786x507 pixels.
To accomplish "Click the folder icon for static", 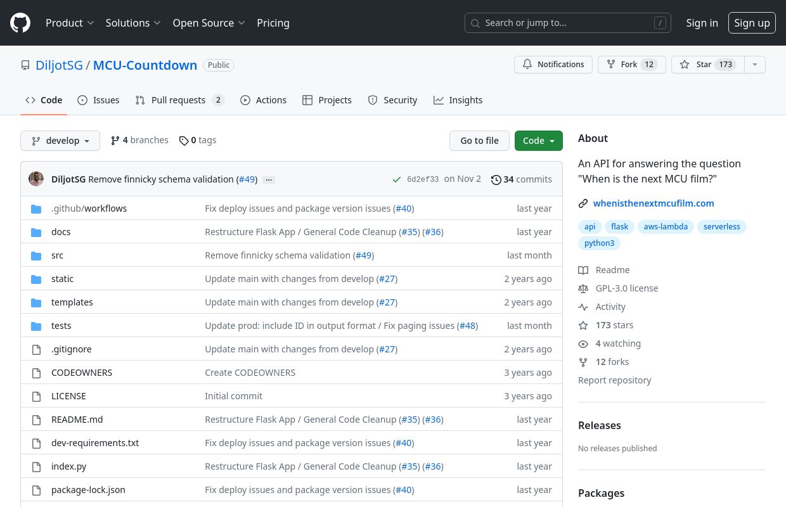I will click(36, 279).
